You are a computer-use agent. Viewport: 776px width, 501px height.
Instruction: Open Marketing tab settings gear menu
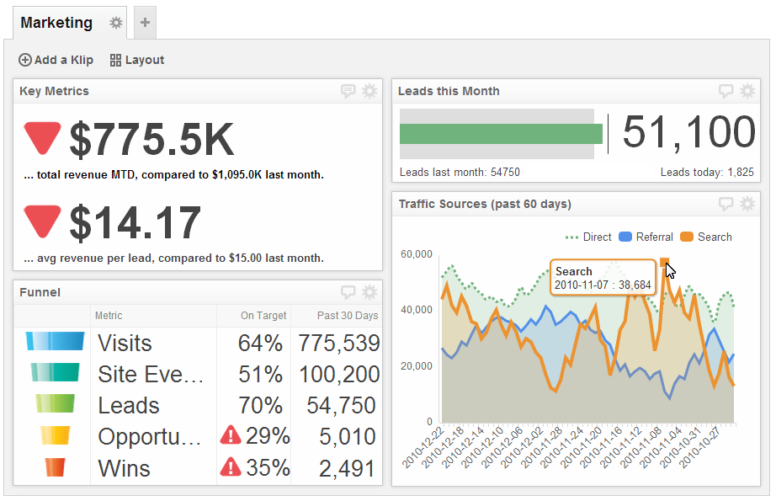[x=116, y=23]
